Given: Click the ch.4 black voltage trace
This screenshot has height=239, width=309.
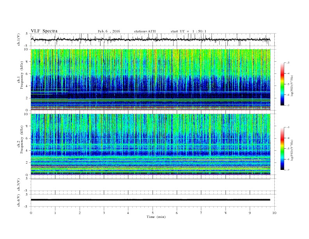Looking at the screenshot, I should coord(150,200).
